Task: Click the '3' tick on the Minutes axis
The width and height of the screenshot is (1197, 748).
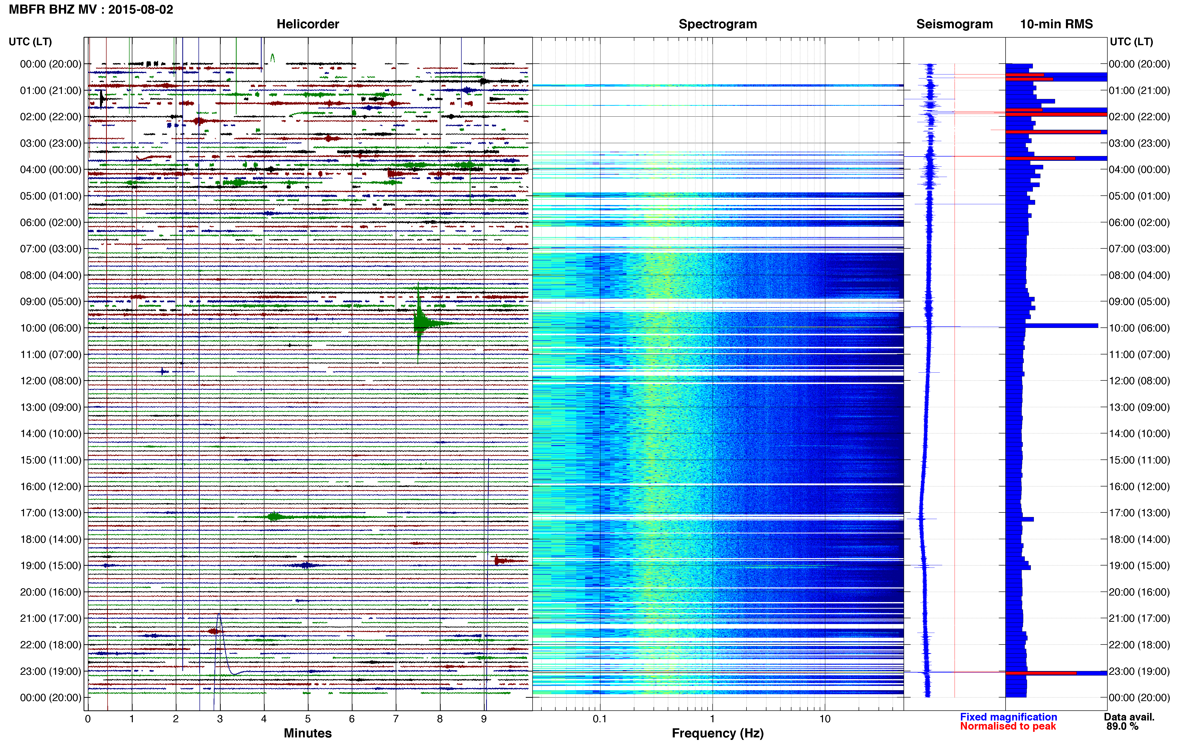Action: pyautogui.click(x=220, y=719)
